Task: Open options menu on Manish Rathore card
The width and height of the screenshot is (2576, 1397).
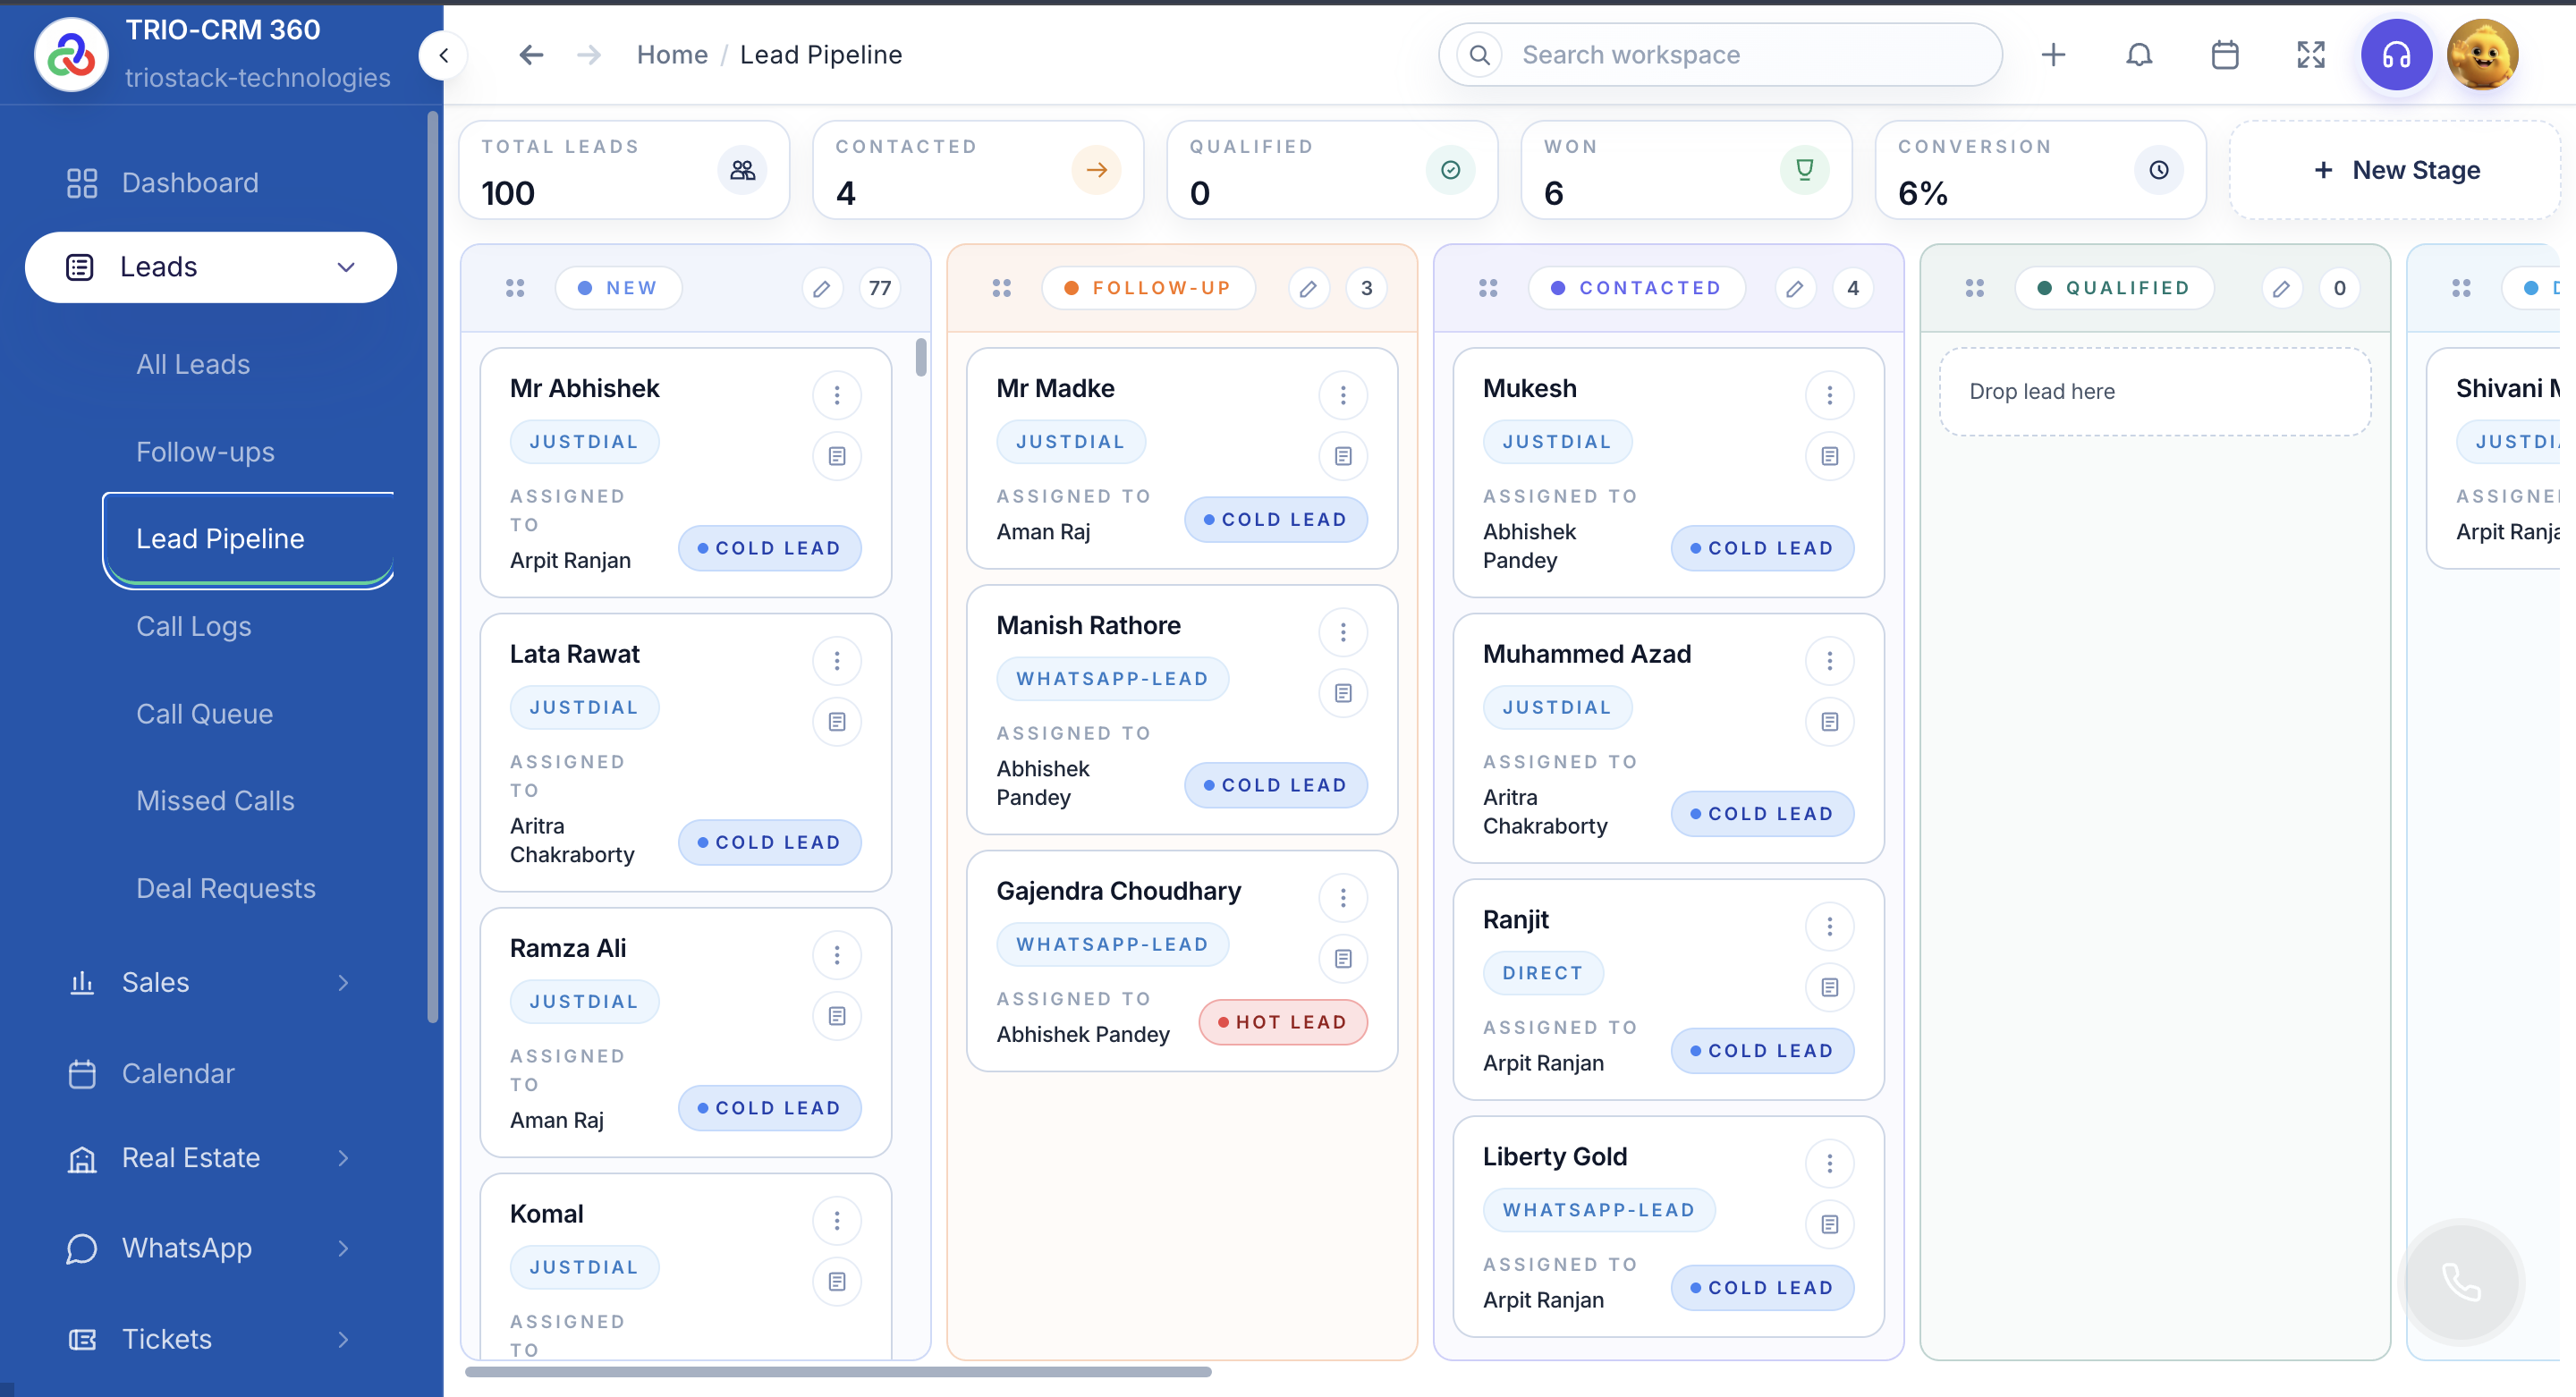Action: (x=1343, y=632)
